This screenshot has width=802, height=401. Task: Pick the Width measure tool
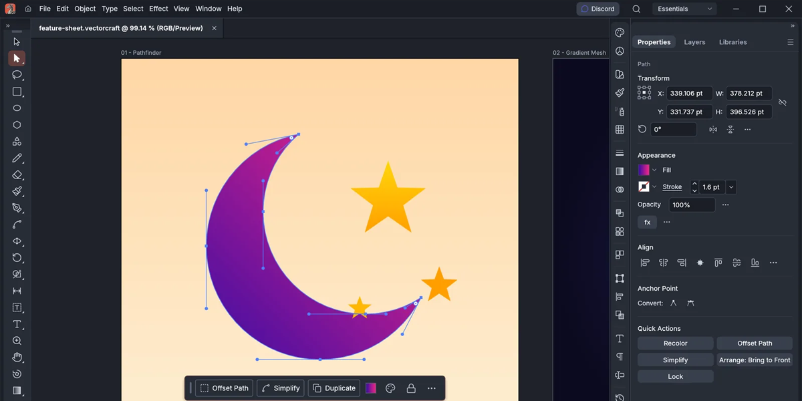coord(17,291)
